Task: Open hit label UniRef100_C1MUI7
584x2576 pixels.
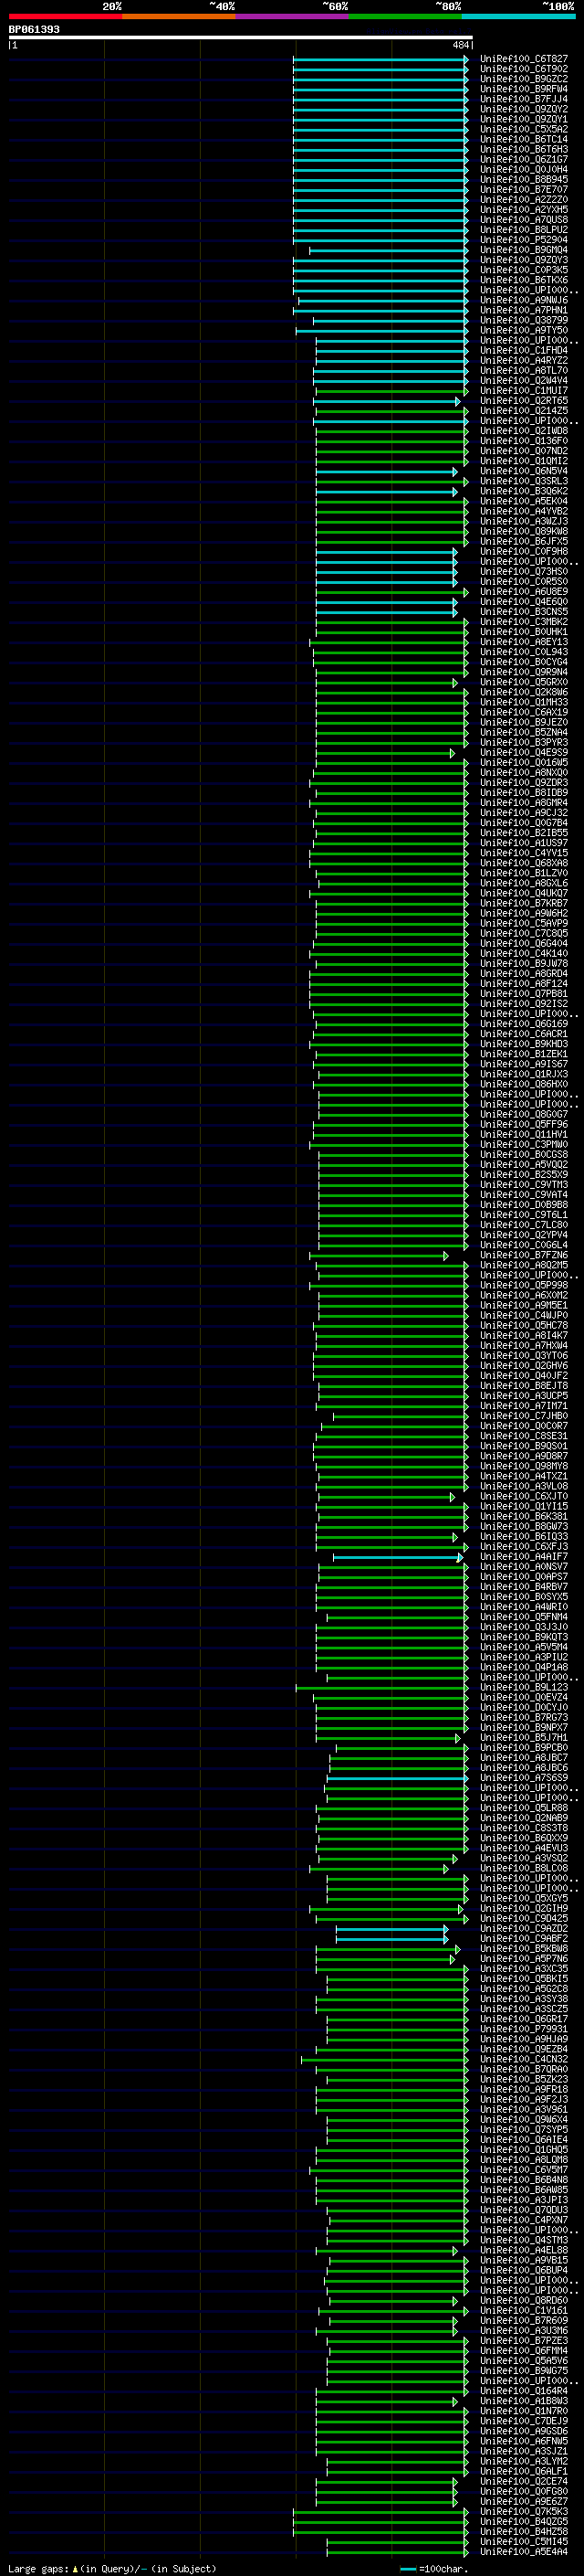Action: [524, 391]
